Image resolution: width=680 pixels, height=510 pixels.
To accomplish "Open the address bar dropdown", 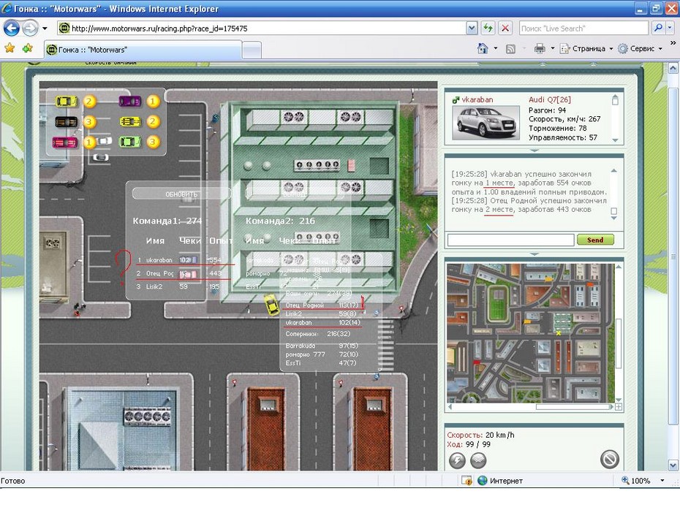I will [472, 28].
